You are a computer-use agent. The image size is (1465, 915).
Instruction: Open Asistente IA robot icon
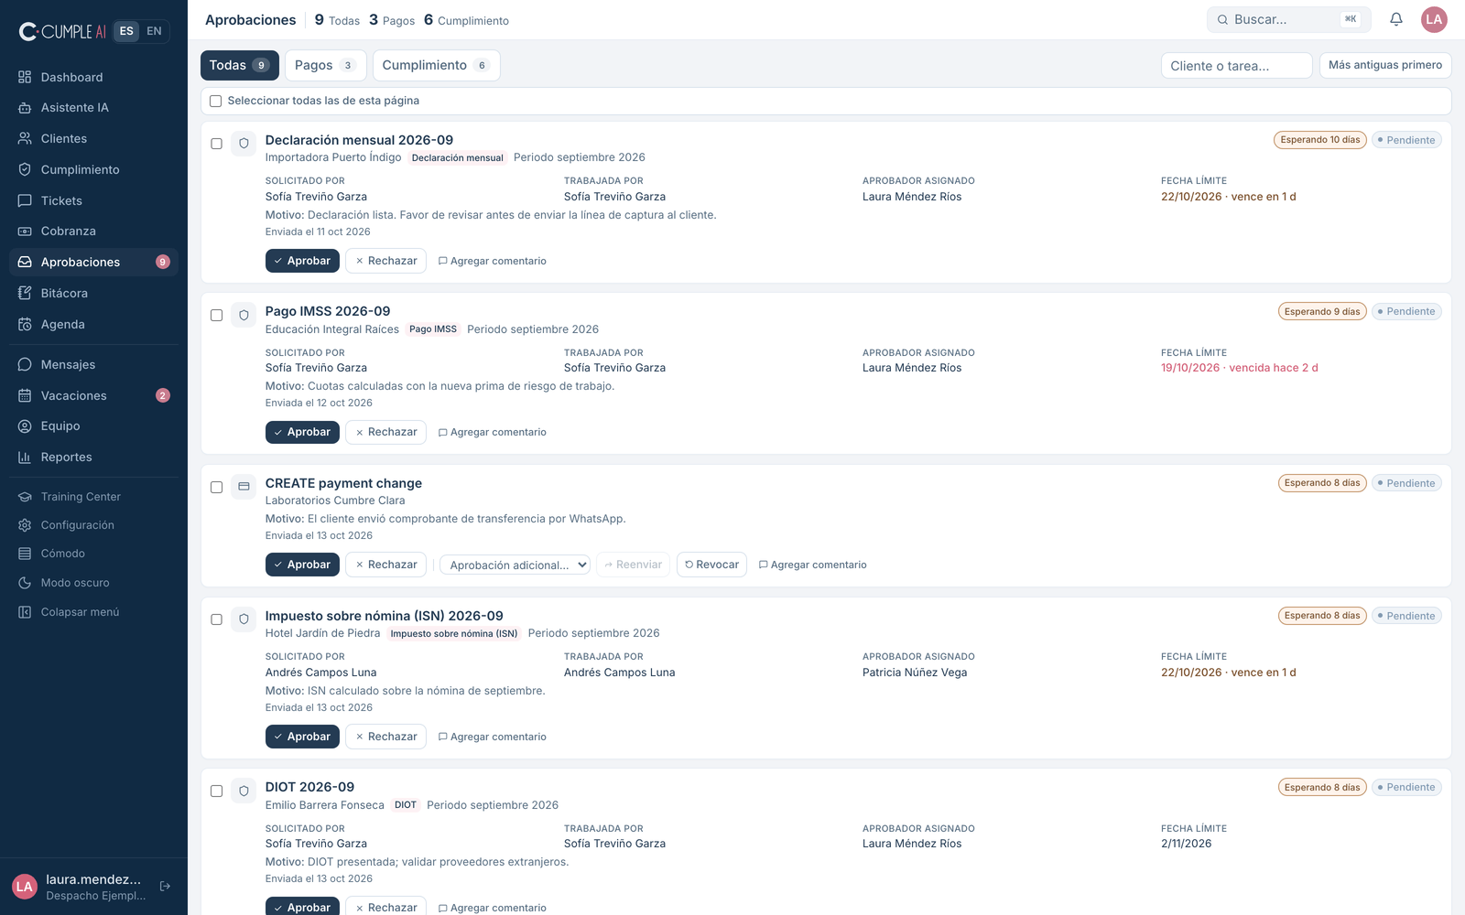pos(25,108)
